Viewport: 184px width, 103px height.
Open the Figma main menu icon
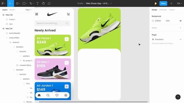pyautogui.click(x=3, y=3)
